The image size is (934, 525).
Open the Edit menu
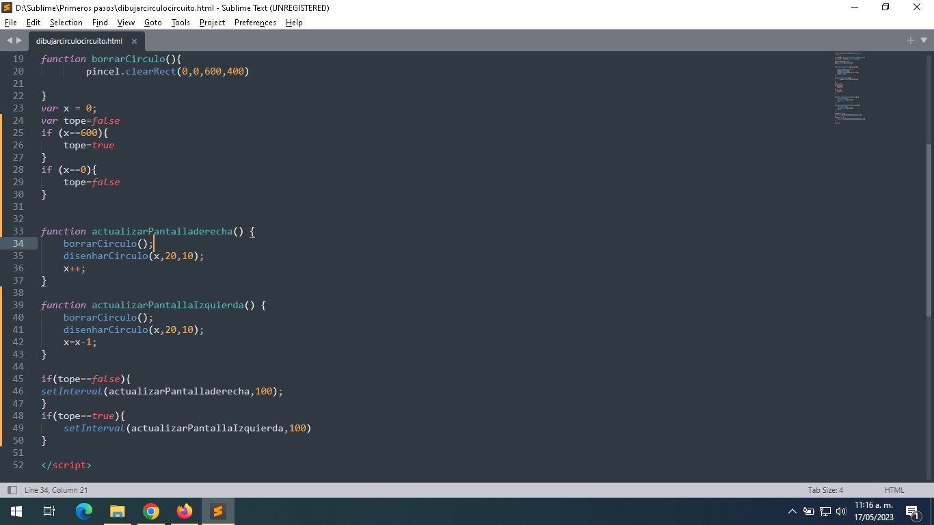(34, 23)
